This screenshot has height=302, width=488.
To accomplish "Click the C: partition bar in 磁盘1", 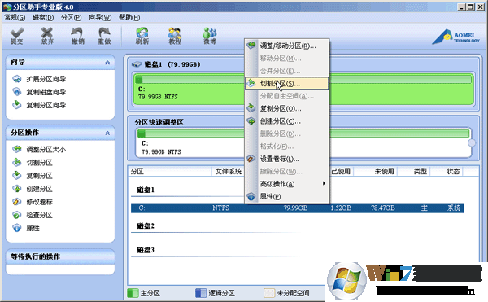I will pos(303,89).
